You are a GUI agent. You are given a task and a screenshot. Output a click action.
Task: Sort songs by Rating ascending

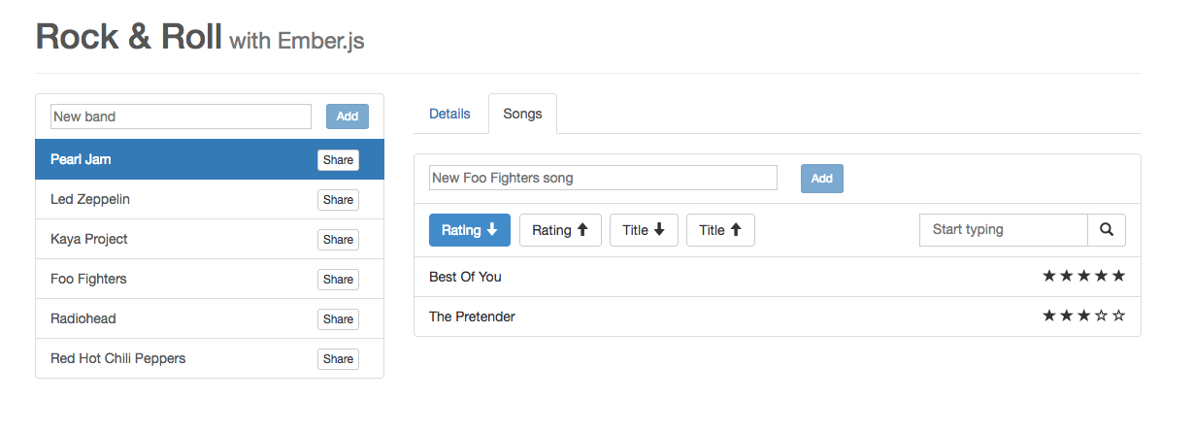[560, 230]
